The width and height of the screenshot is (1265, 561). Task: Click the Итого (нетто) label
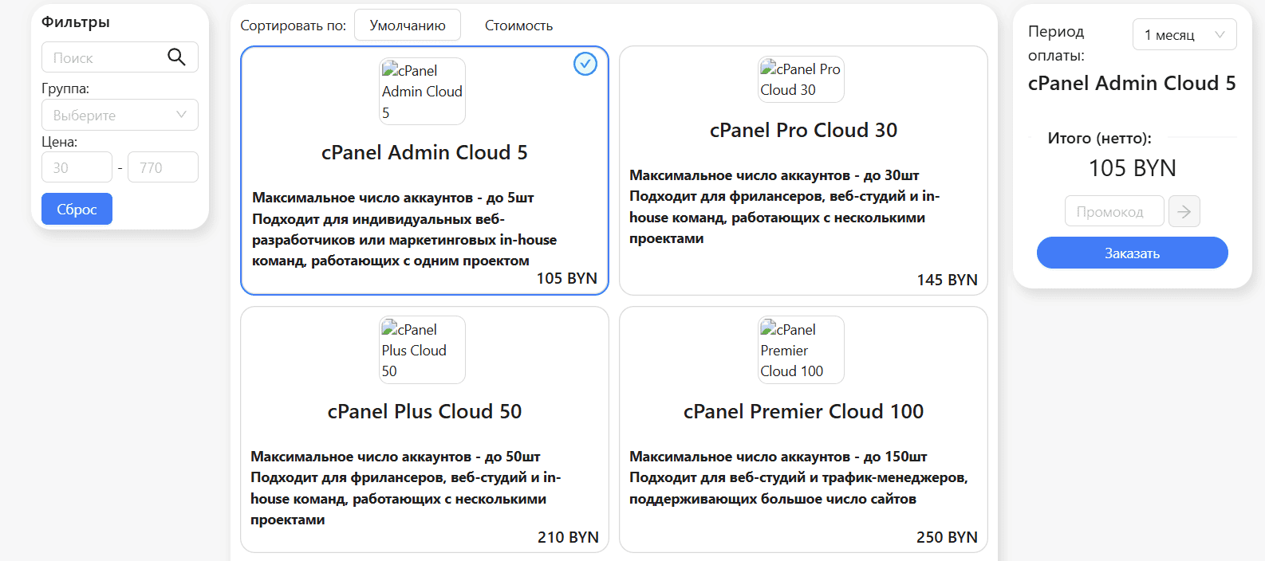tap(1099, 138)
